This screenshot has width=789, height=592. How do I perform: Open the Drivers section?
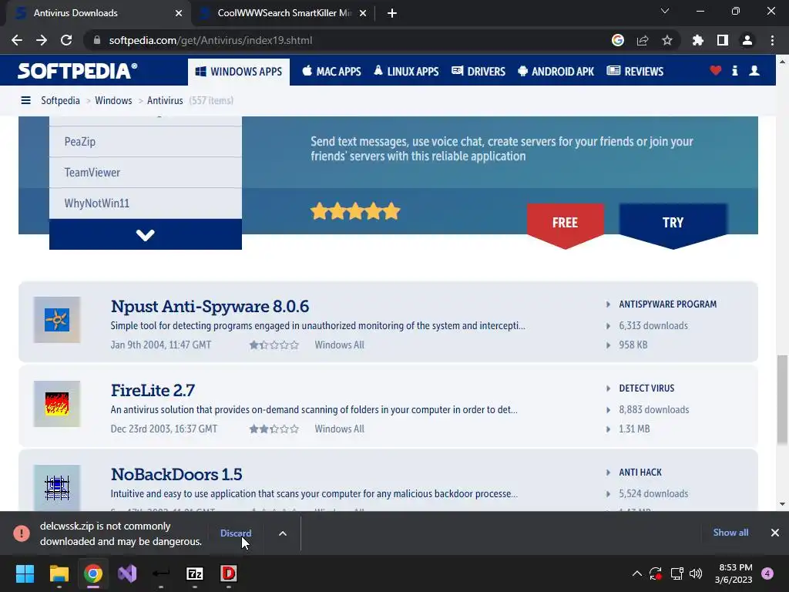(x=478, y=72)
